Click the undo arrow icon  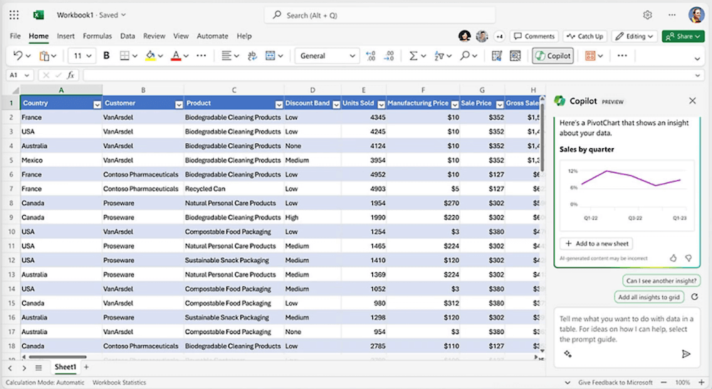point(18,56)
